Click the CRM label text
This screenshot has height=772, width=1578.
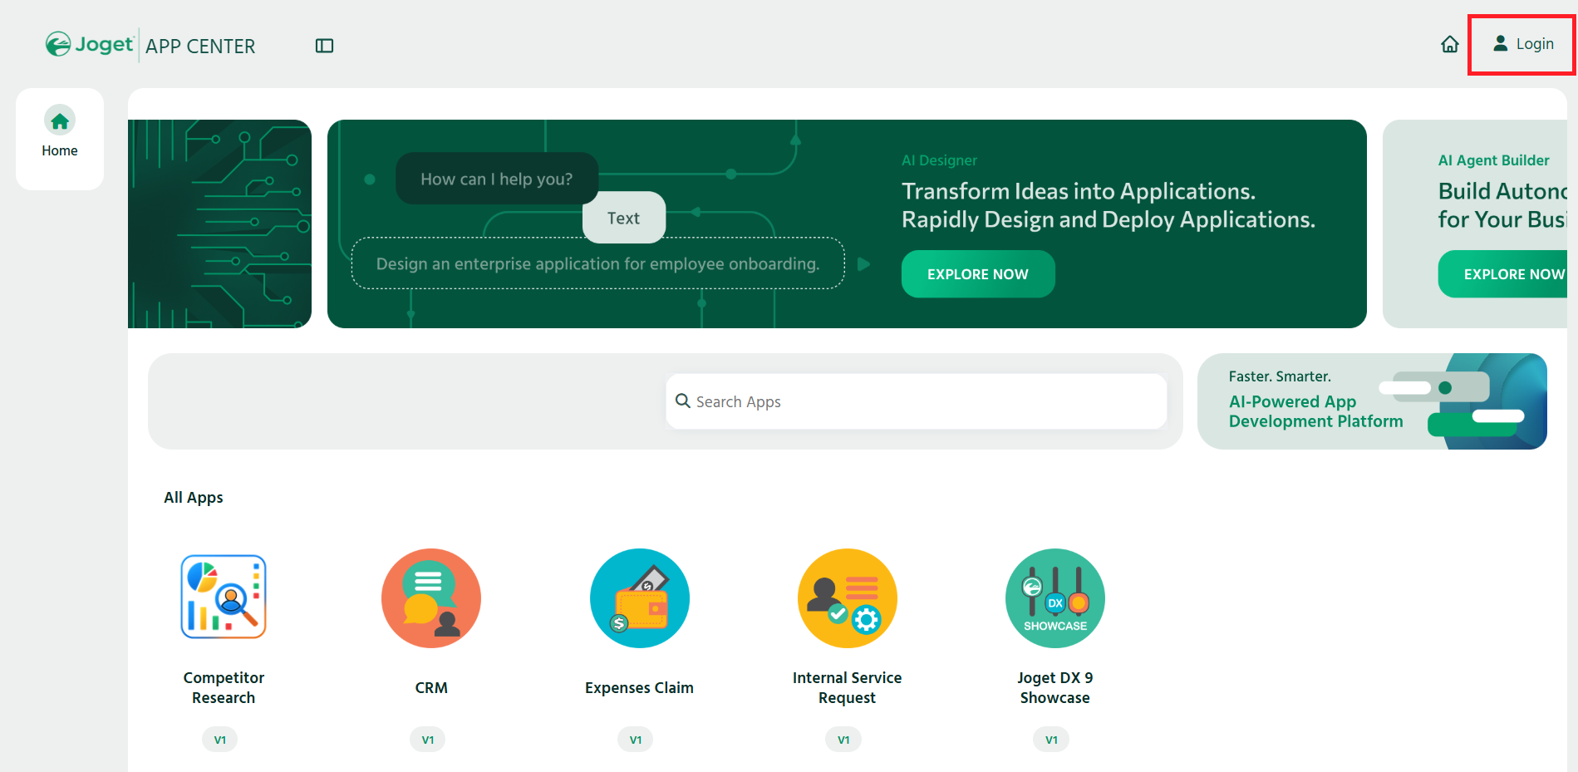click(431, 688)
